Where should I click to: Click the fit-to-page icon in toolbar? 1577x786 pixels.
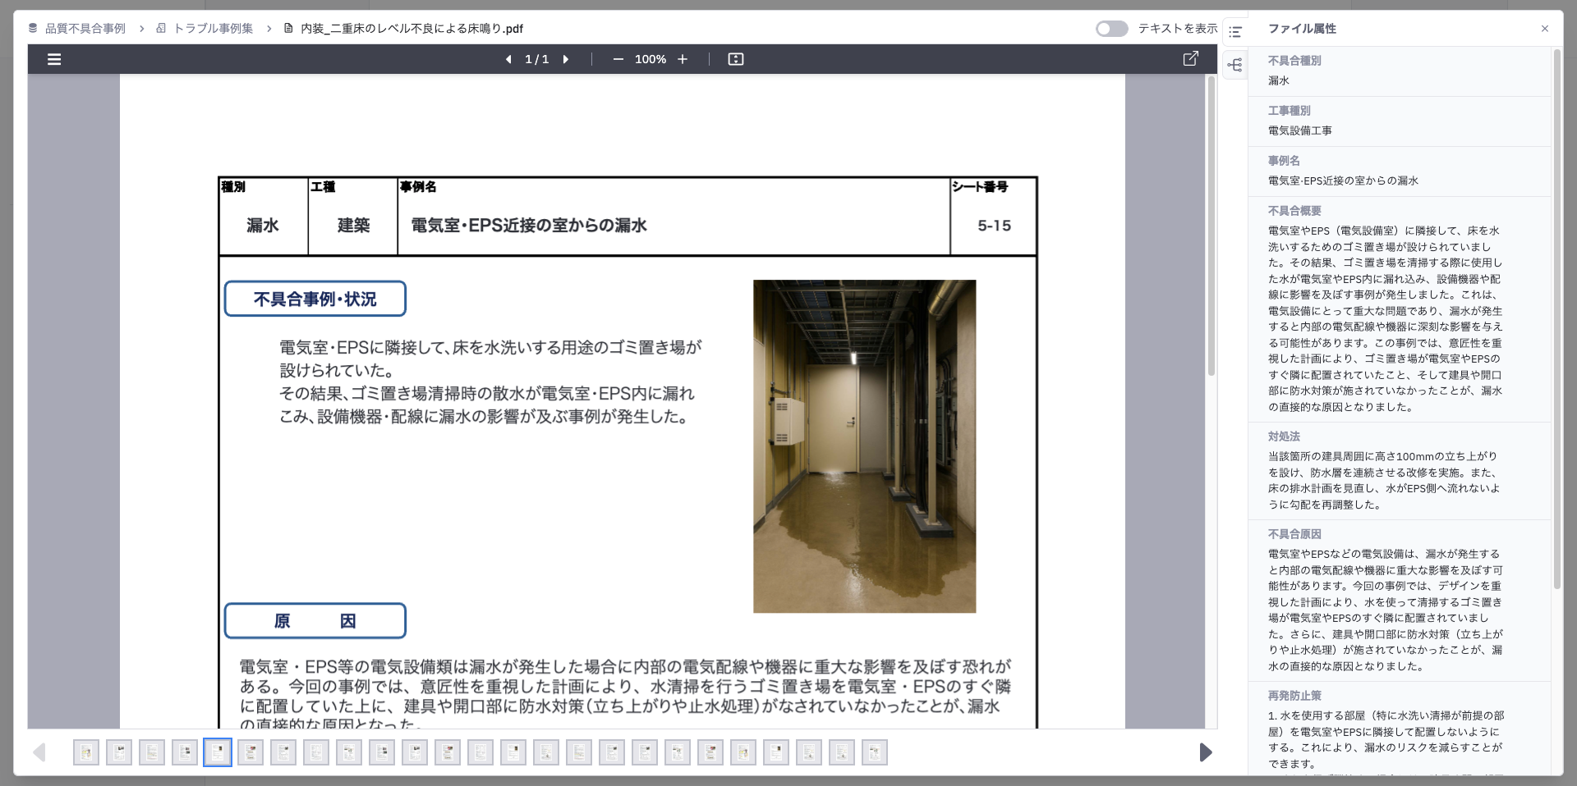coord(735,58)
